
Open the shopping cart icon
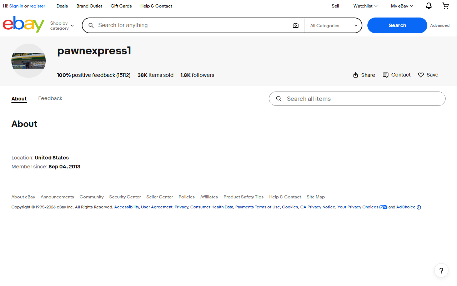[x=446, y=6]
